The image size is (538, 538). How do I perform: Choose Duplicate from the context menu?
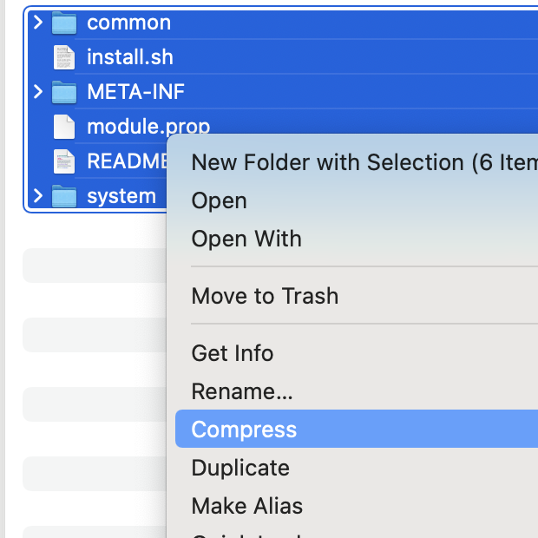pos(240,468)
